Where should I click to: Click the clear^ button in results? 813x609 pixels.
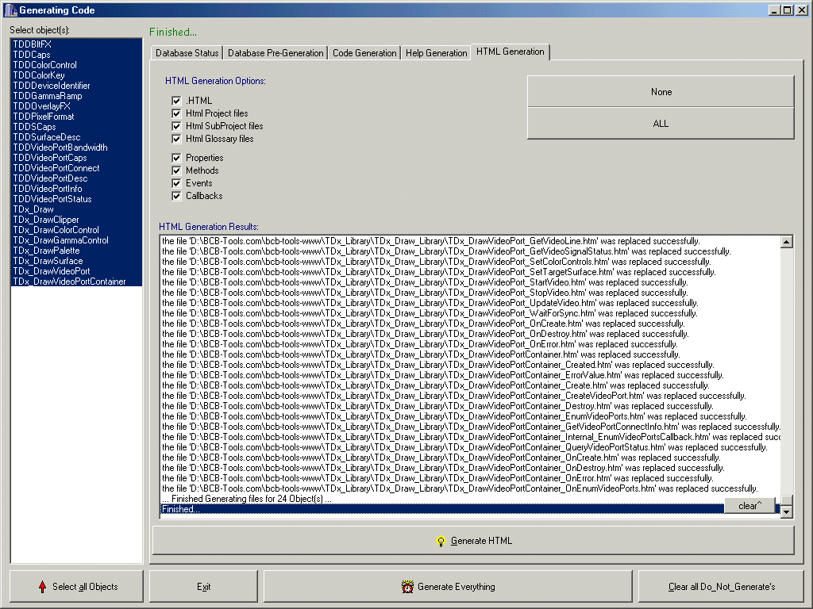[x=749, y=506]
